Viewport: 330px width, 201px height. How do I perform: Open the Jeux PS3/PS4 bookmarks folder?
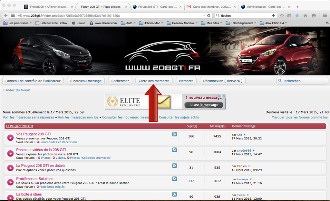273,23
